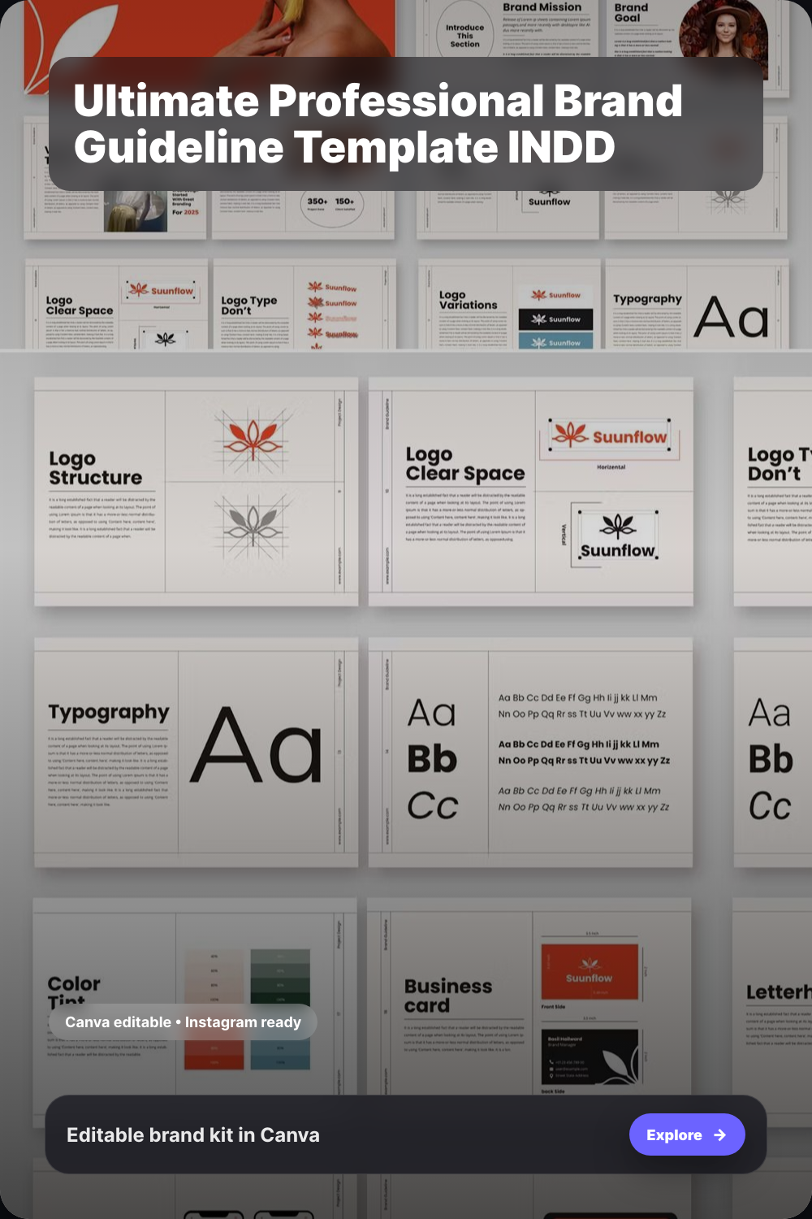Click the 'Canva editable • Instagram ready' badge

click(183, 1022)
